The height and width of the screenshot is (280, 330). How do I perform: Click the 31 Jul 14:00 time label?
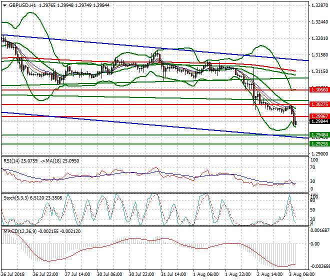(173, 274)
